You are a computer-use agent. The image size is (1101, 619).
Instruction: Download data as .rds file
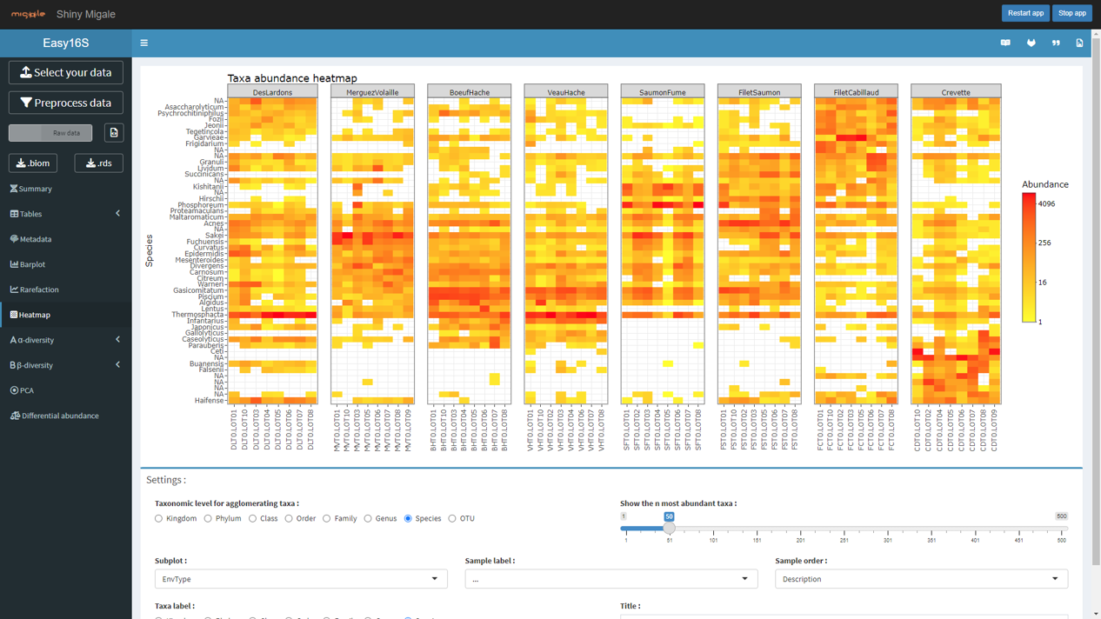[x=98, y=163]
